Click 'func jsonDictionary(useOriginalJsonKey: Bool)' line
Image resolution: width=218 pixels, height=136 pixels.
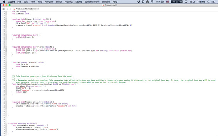coord(45,84)
